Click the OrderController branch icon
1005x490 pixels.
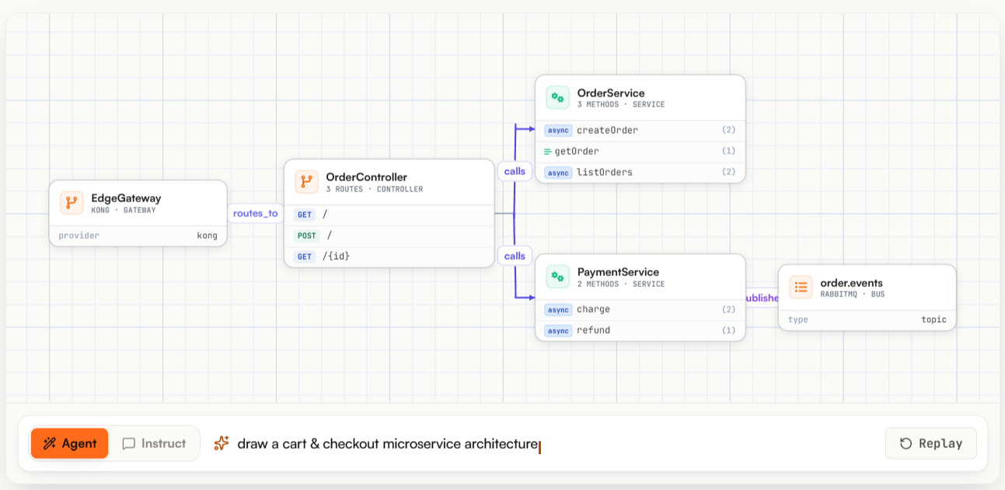point(306,182)
